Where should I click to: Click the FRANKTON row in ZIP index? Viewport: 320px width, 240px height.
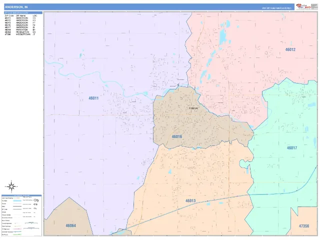click(x=20, y=30)
